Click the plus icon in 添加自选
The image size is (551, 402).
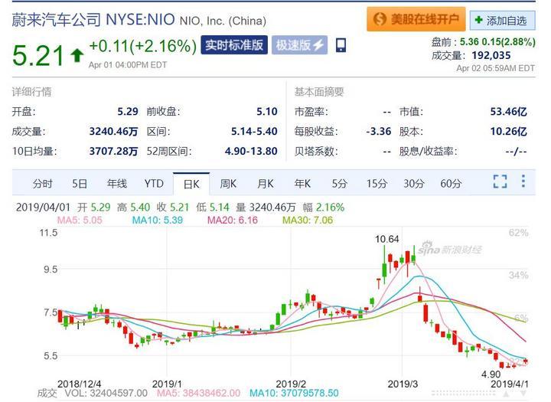click(x=478, y=20)
